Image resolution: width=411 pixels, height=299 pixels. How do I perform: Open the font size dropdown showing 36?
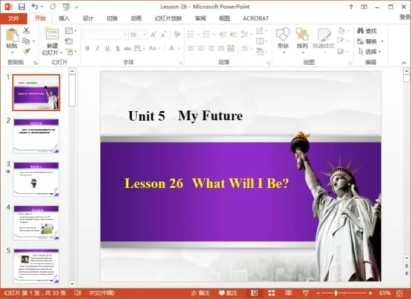pos(144,34)
